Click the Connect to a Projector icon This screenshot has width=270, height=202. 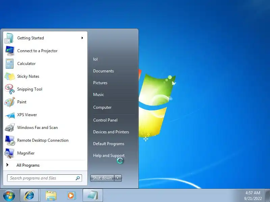[10, 51]
